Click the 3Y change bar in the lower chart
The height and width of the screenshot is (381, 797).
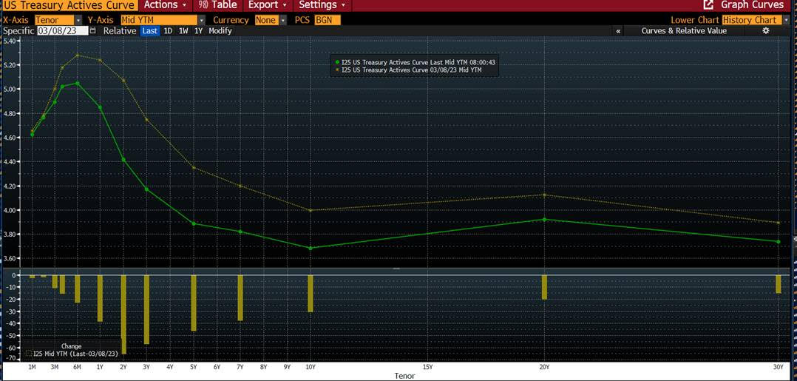point(146,310)
